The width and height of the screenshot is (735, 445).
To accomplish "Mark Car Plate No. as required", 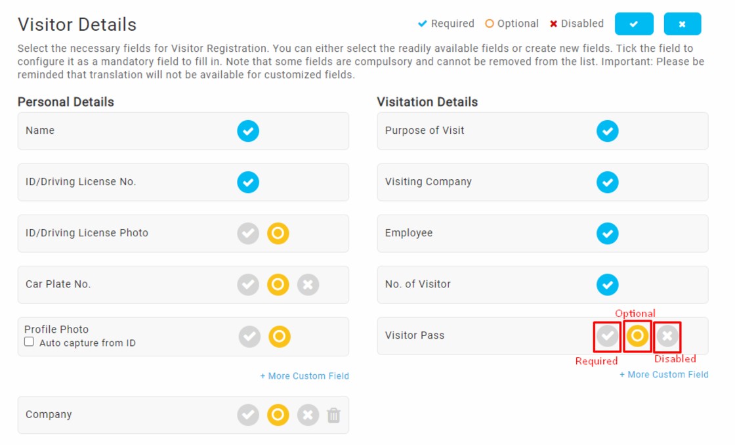I will pyautogui.click(x=248, y=285).
